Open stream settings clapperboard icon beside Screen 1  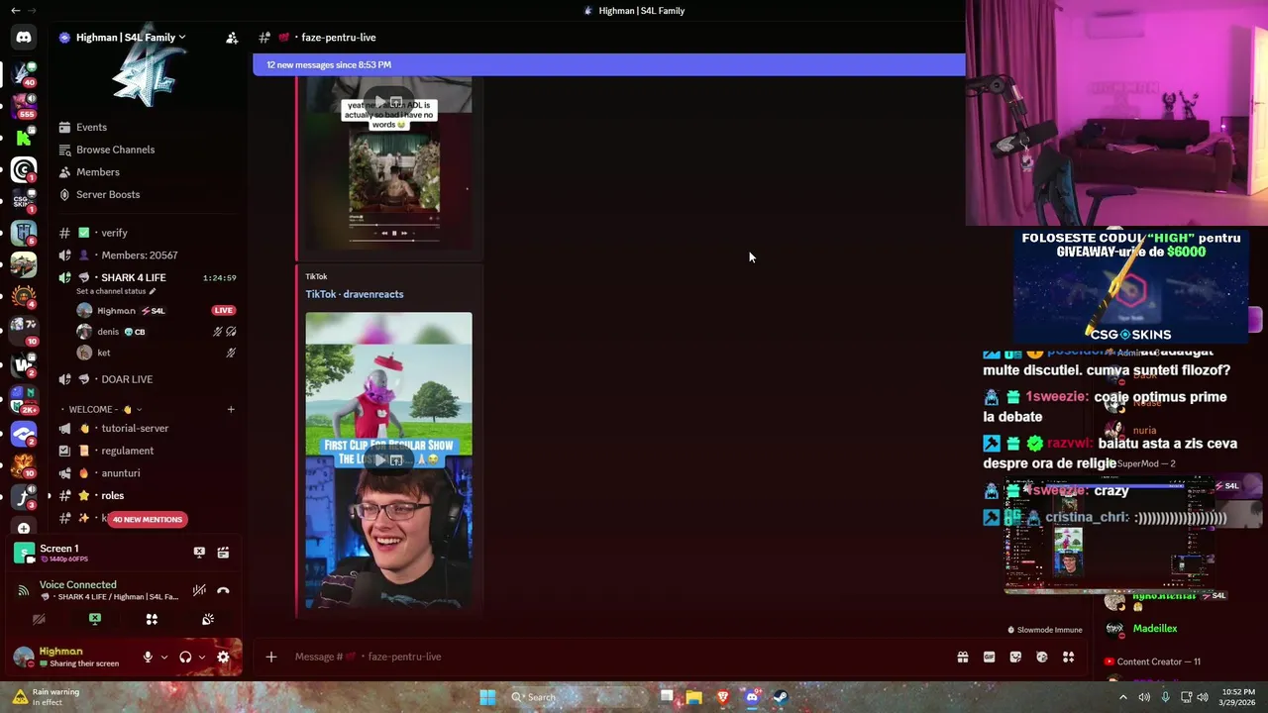tap(223, 553)
